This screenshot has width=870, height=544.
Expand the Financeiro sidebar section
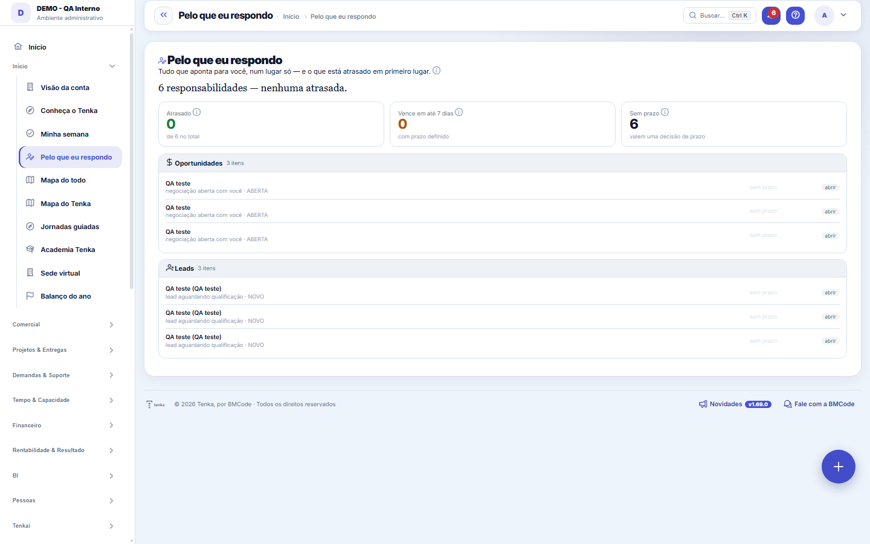pos(63,426)
